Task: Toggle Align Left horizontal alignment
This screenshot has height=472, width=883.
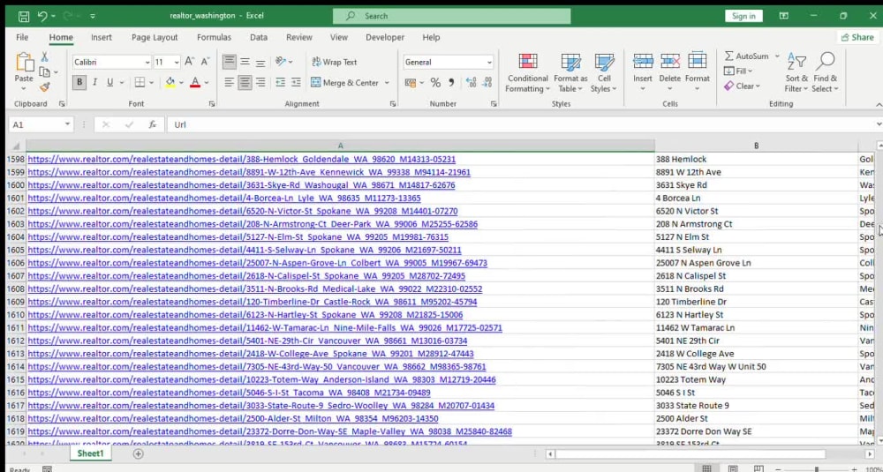Action: (x=229, y=83)
